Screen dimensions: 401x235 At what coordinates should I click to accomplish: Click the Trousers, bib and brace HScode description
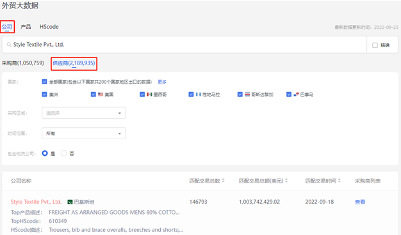coord(116,230)
